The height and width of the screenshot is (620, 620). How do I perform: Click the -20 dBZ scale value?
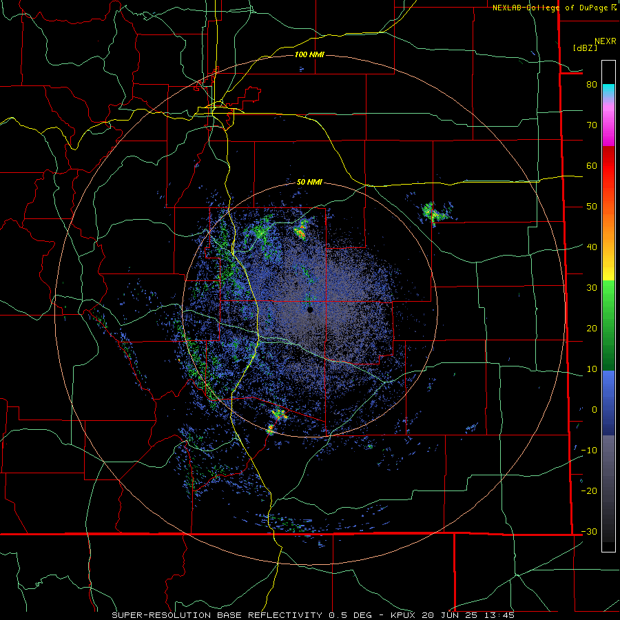click(589, 491)
